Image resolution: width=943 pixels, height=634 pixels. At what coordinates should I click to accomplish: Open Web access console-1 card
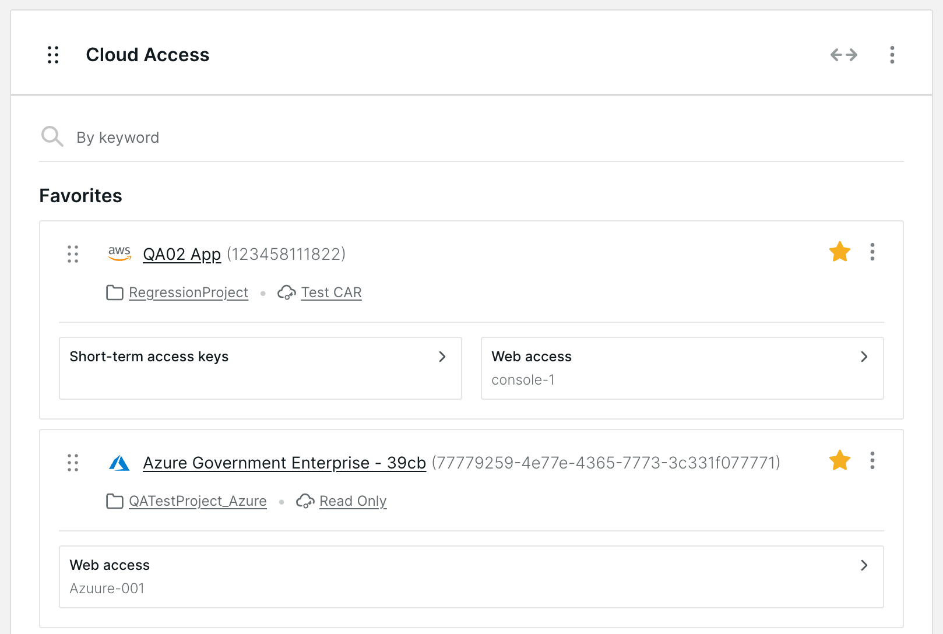682,368
